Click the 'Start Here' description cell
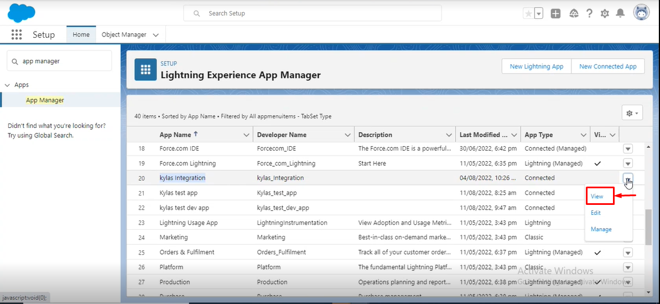 pos(372,163)
